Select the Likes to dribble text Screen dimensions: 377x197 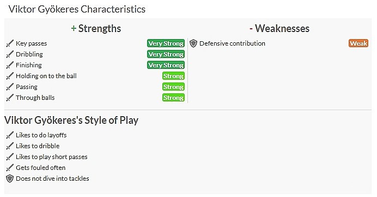38,146
